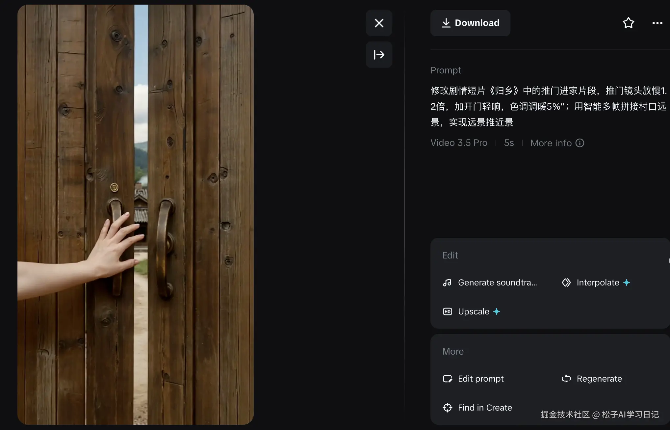The height and width of the screenshot is (430, 670).
Task: Click the wooden door video preview
Action: click(x=136, y=215)
